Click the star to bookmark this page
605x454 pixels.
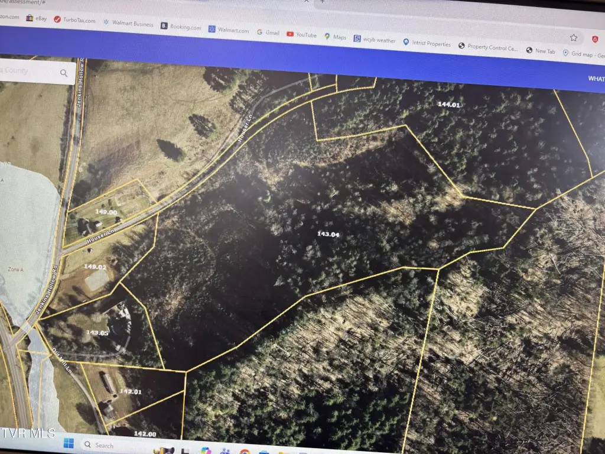573,37
